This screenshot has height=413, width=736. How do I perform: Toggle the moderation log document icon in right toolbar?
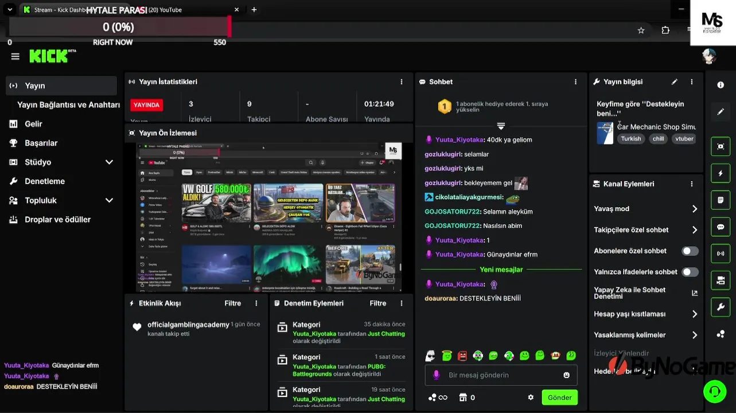point(721,200)
